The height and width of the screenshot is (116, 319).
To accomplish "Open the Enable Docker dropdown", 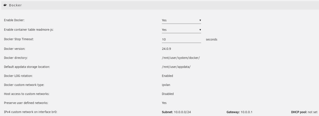I will (x=181, y=20).
